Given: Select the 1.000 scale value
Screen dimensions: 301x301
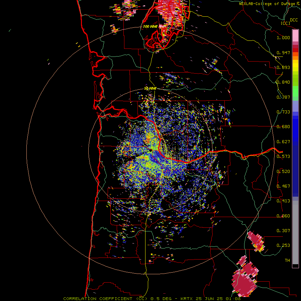Looking at the screenshot, I should [x=283, y=37].
